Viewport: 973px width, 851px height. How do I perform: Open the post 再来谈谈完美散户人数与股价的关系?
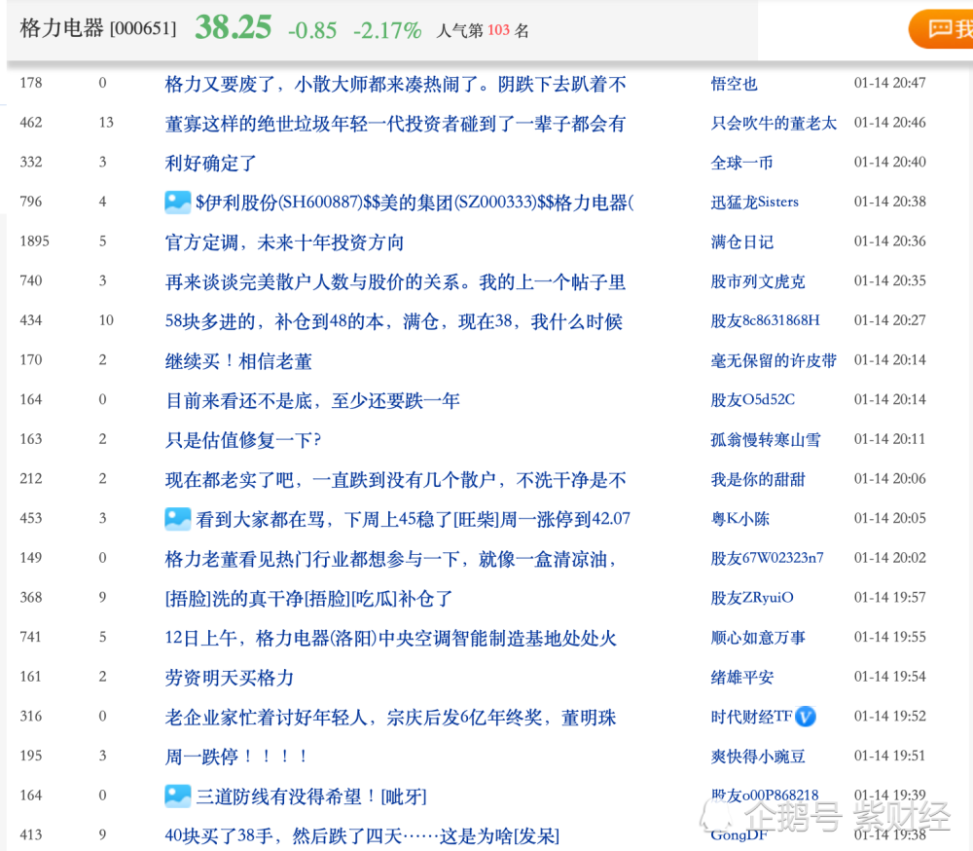tap(395, 281)
